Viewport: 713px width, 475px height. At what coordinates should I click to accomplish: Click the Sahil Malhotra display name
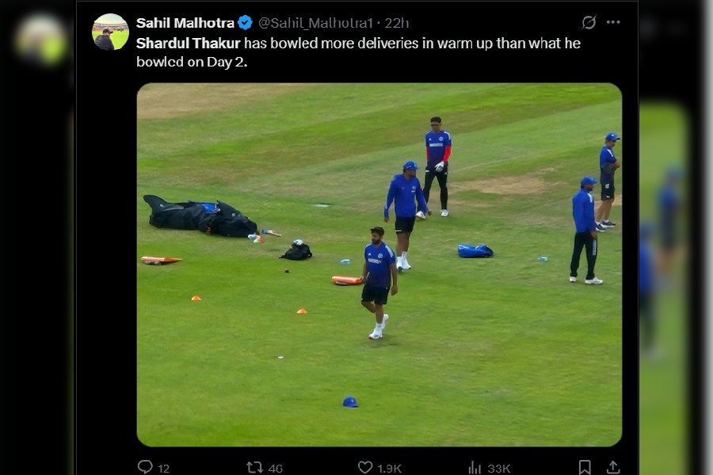185,23
